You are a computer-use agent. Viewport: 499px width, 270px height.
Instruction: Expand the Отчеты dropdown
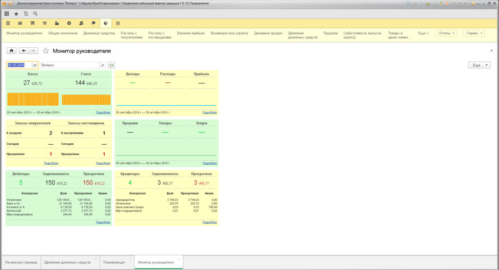pyautogui.click(x=446, y=33)
